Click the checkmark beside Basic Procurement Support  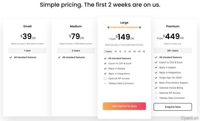click(156, 83)
